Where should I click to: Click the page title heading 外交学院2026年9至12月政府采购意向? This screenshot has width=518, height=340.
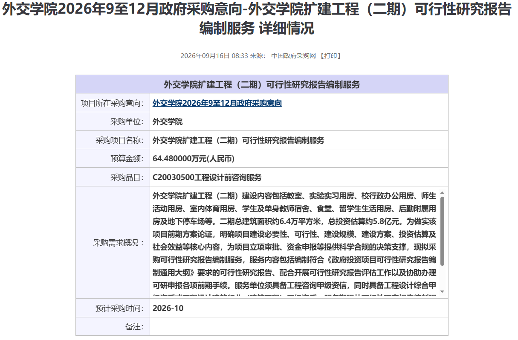pos(257,19)
